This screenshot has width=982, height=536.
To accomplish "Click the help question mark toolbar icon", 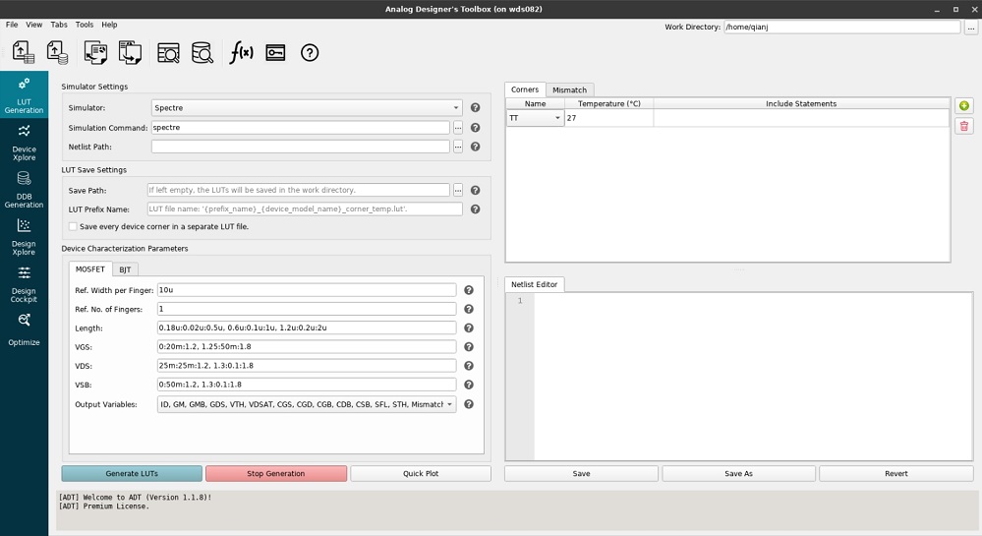I will pos(310,53).
